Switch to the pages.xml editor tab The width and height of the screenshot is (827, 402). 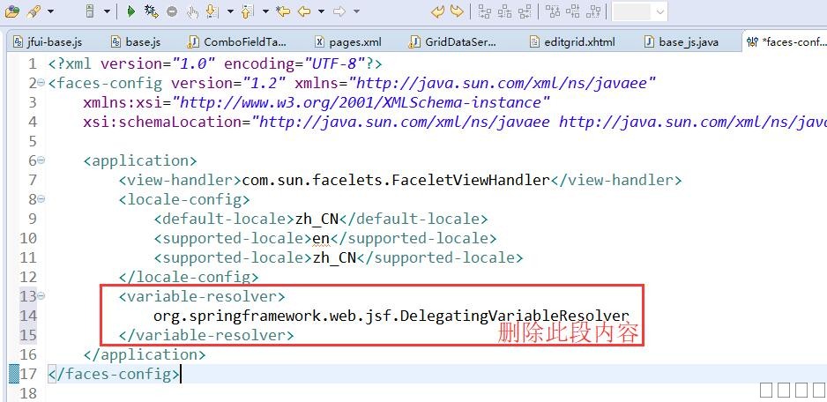pyautogui.click(x=354, y=42)
